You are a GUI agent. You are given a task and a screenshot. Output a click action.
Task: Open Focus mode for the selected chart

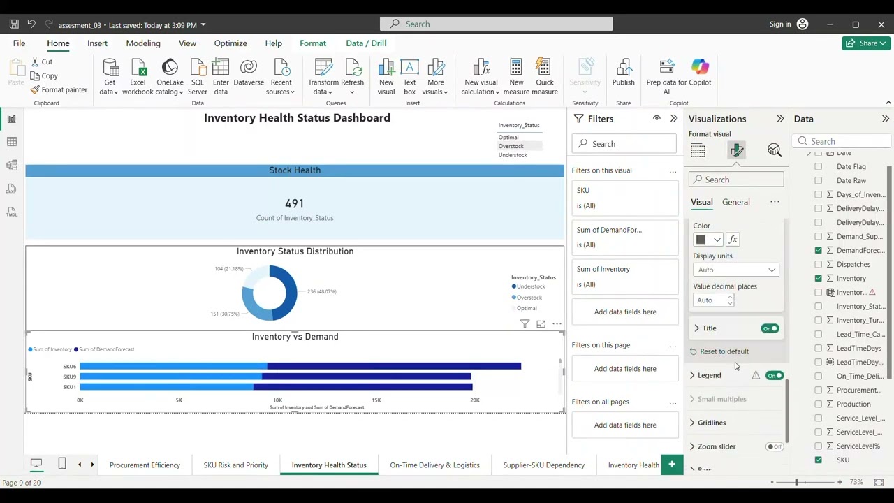pos(541,323)
